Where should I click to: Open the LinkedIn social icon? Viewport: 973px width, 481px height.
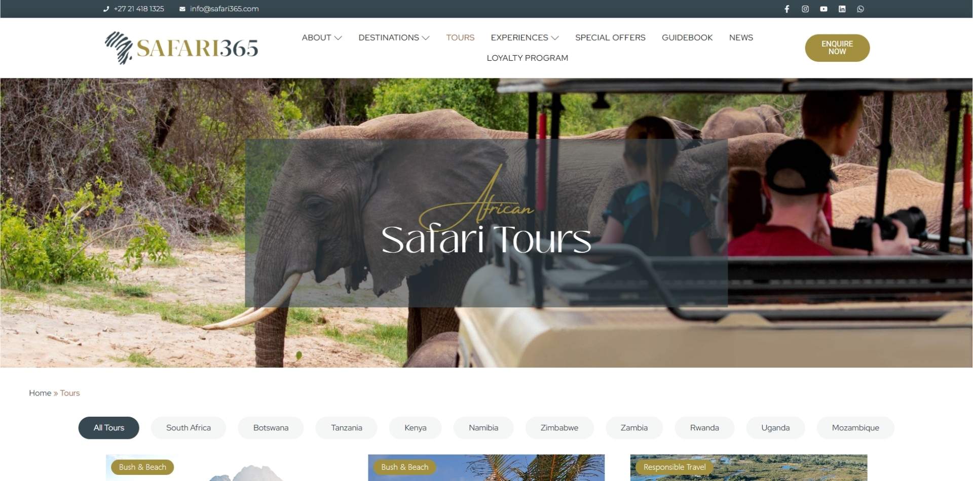842,9
